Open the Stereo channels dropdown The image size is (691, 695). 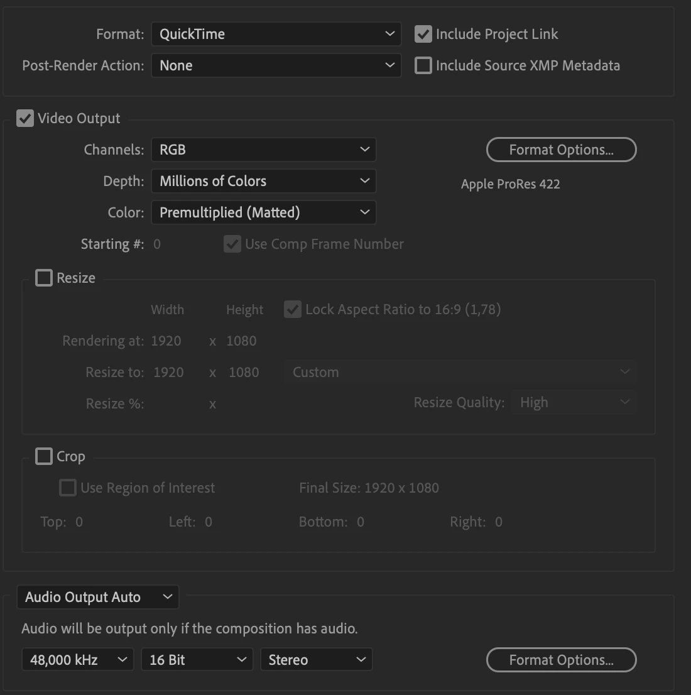(316, 660)
